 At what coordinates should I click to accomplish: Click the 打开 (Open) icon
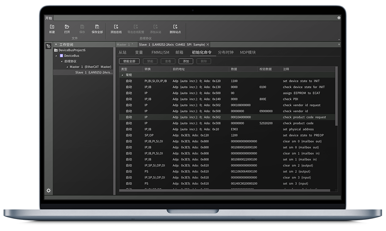(x=67, y=27)
